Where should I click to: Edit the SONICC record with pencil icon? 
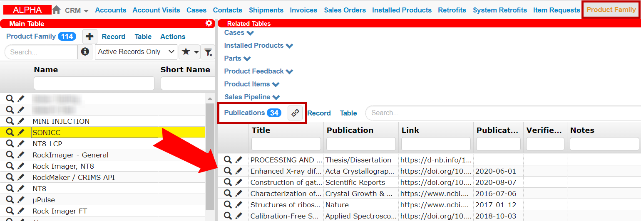[x=21, y=133]
